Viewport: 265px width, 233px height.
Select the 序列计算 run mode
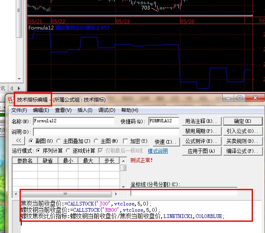(38, 151)
